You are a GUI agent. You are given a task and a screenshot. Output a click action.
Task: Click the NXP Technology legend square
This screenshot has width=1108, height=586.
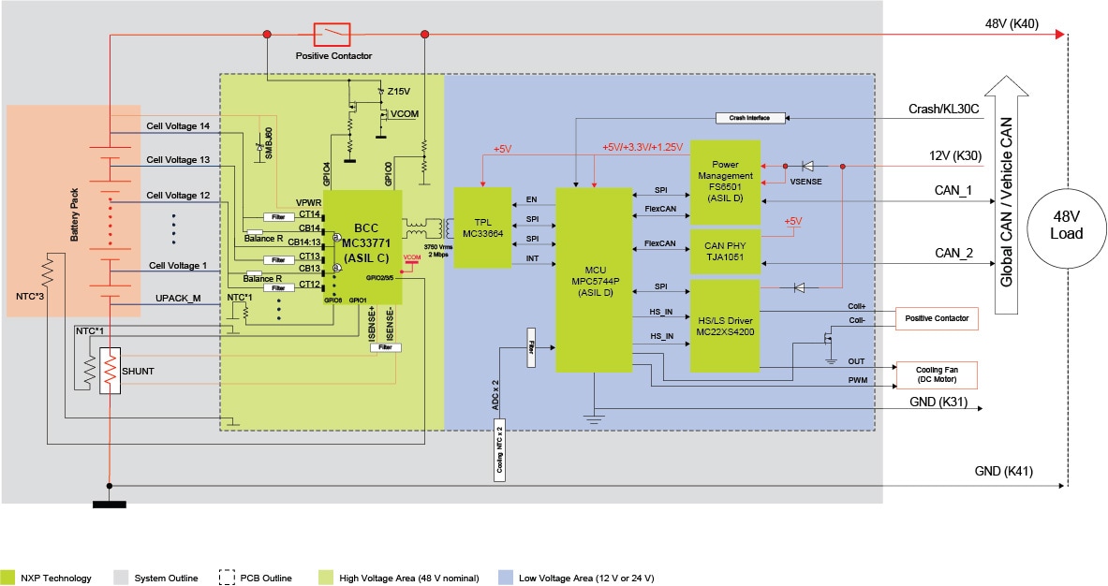tap(8, 578)
